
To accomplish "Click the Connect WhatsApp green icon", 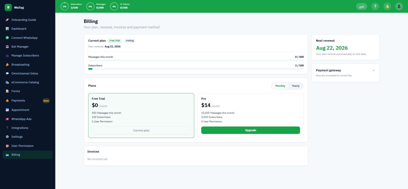I will (7, 38).
